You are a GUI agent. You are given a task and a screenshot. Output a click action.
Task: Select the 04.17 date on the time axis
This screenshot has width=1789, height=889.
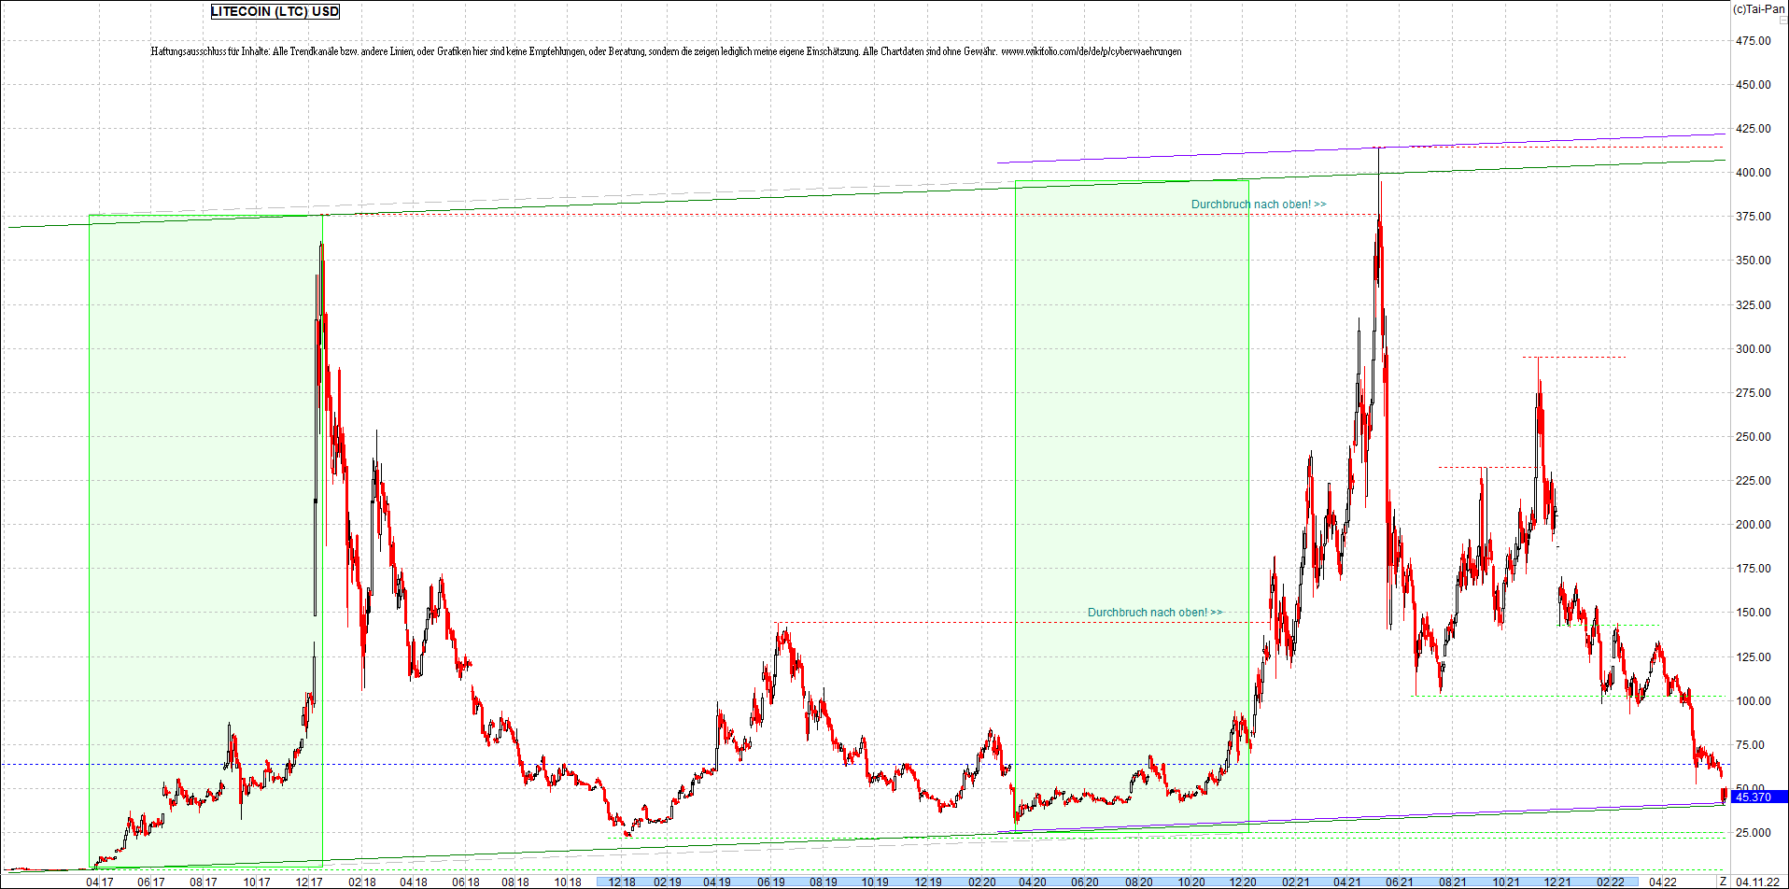coord(100,882)
